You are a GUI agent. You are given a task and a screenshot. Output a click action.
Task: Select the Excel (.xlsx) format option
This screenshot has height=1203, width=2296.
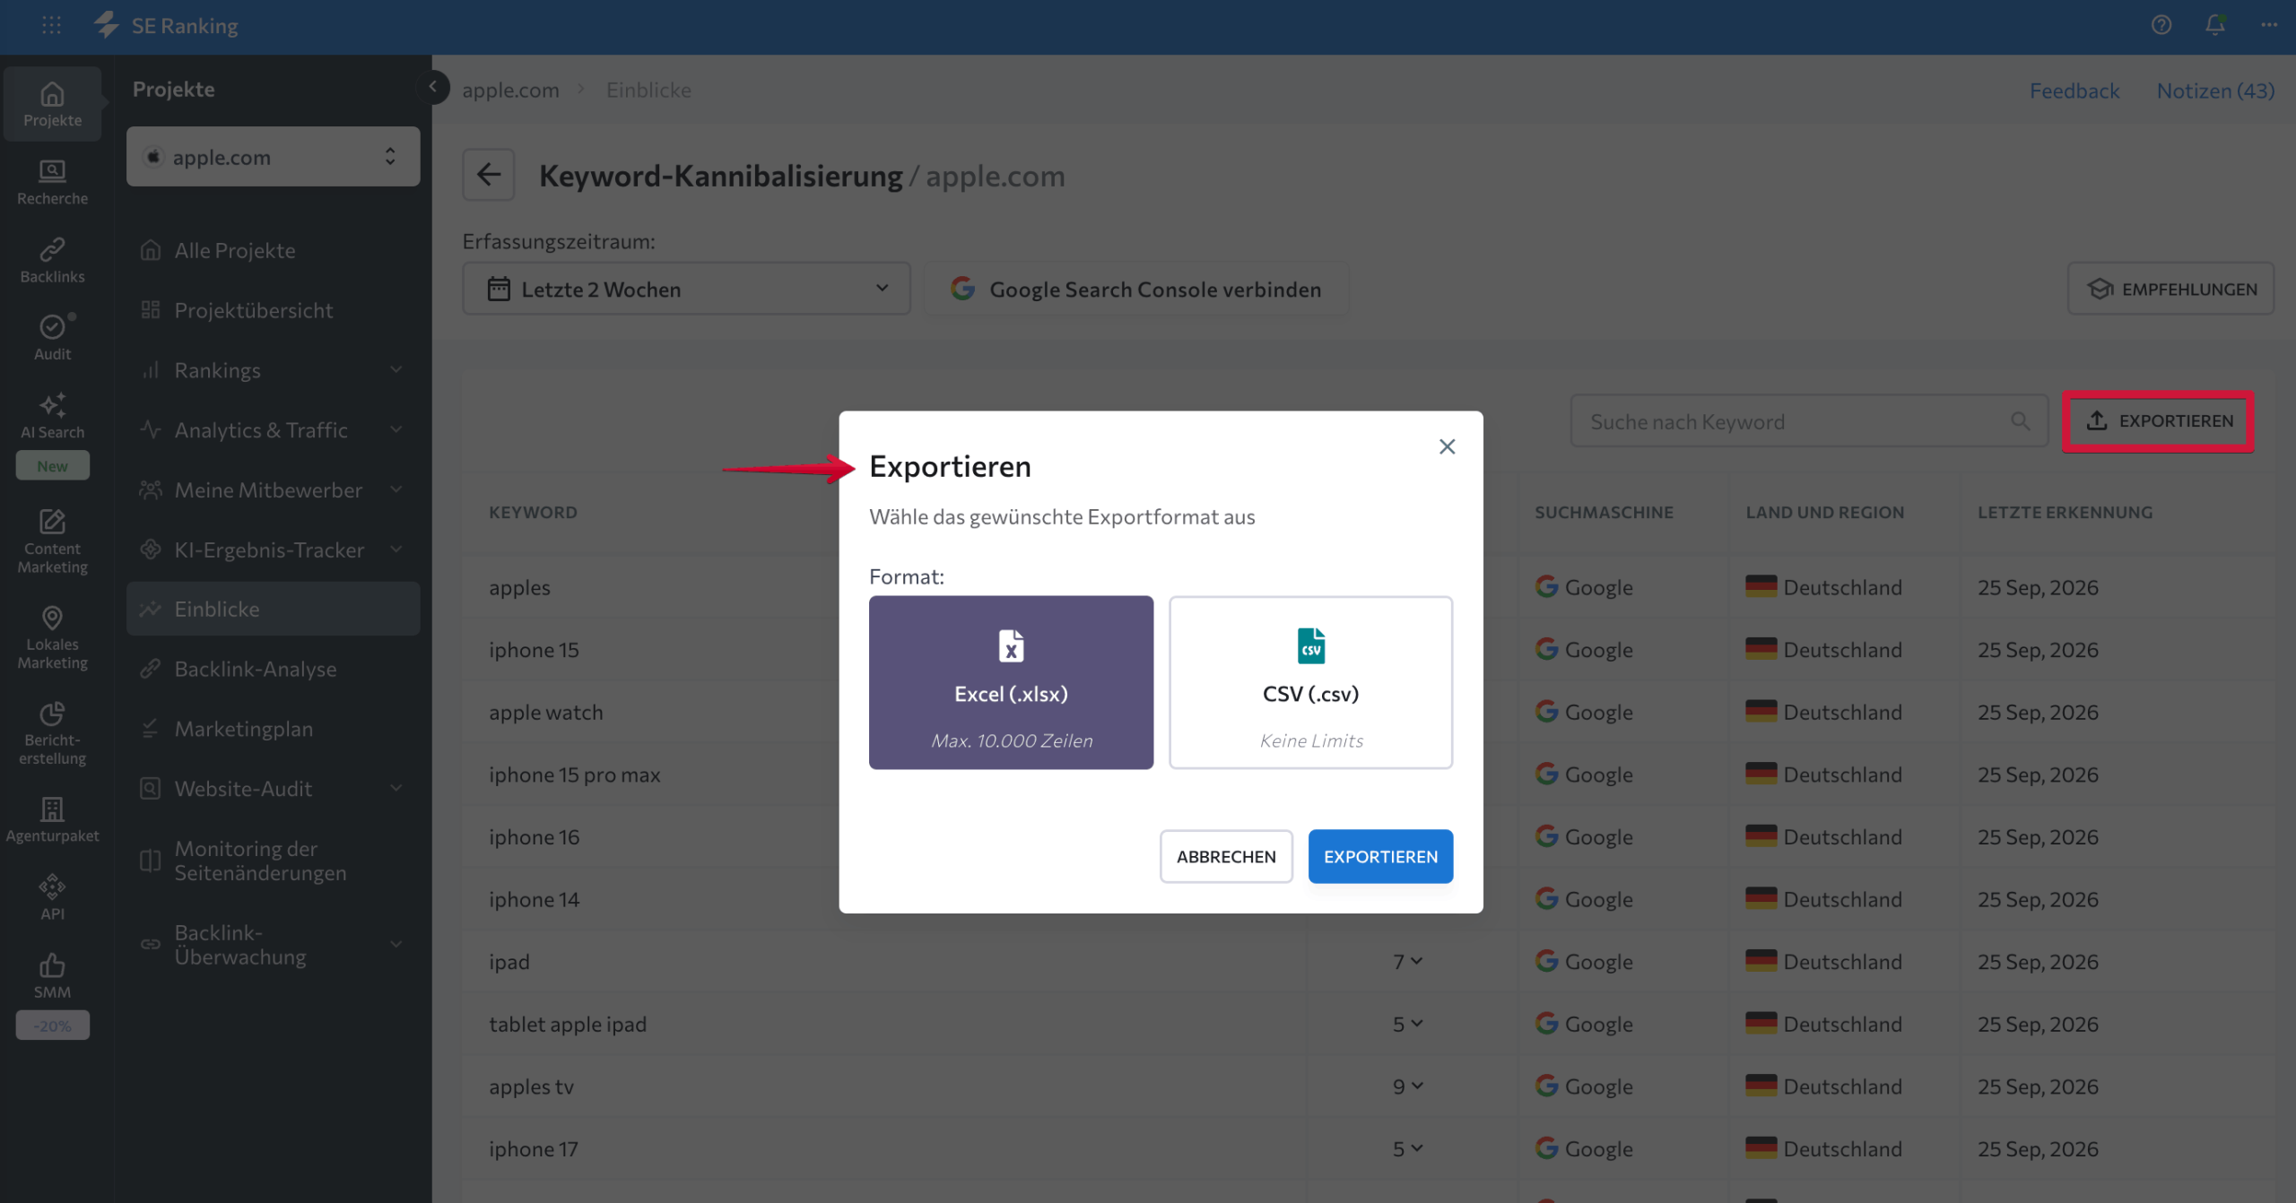coord(1011,682)
